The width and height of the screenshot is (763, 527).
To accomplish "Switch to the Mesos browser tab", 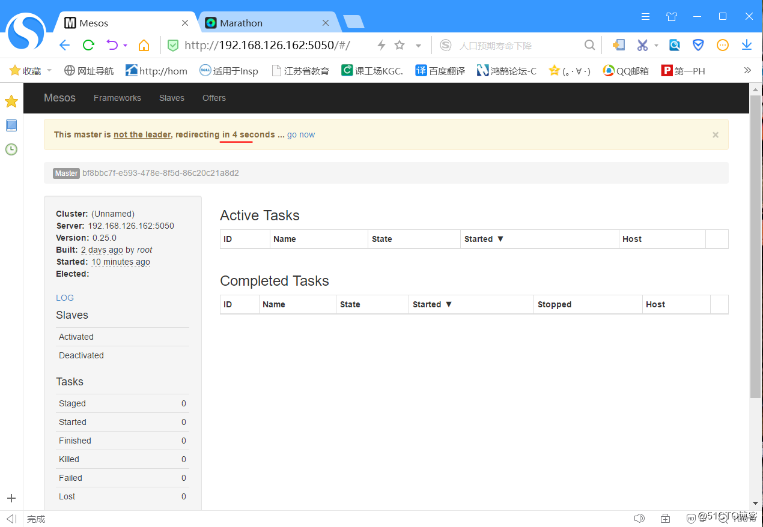I will 125,23.
